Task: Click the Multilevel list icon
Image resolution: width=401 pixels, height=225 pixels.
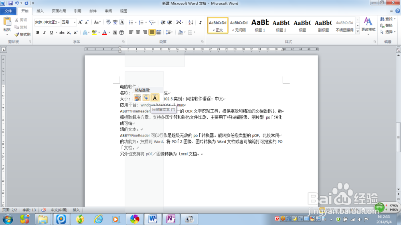Action: [152, 22]
